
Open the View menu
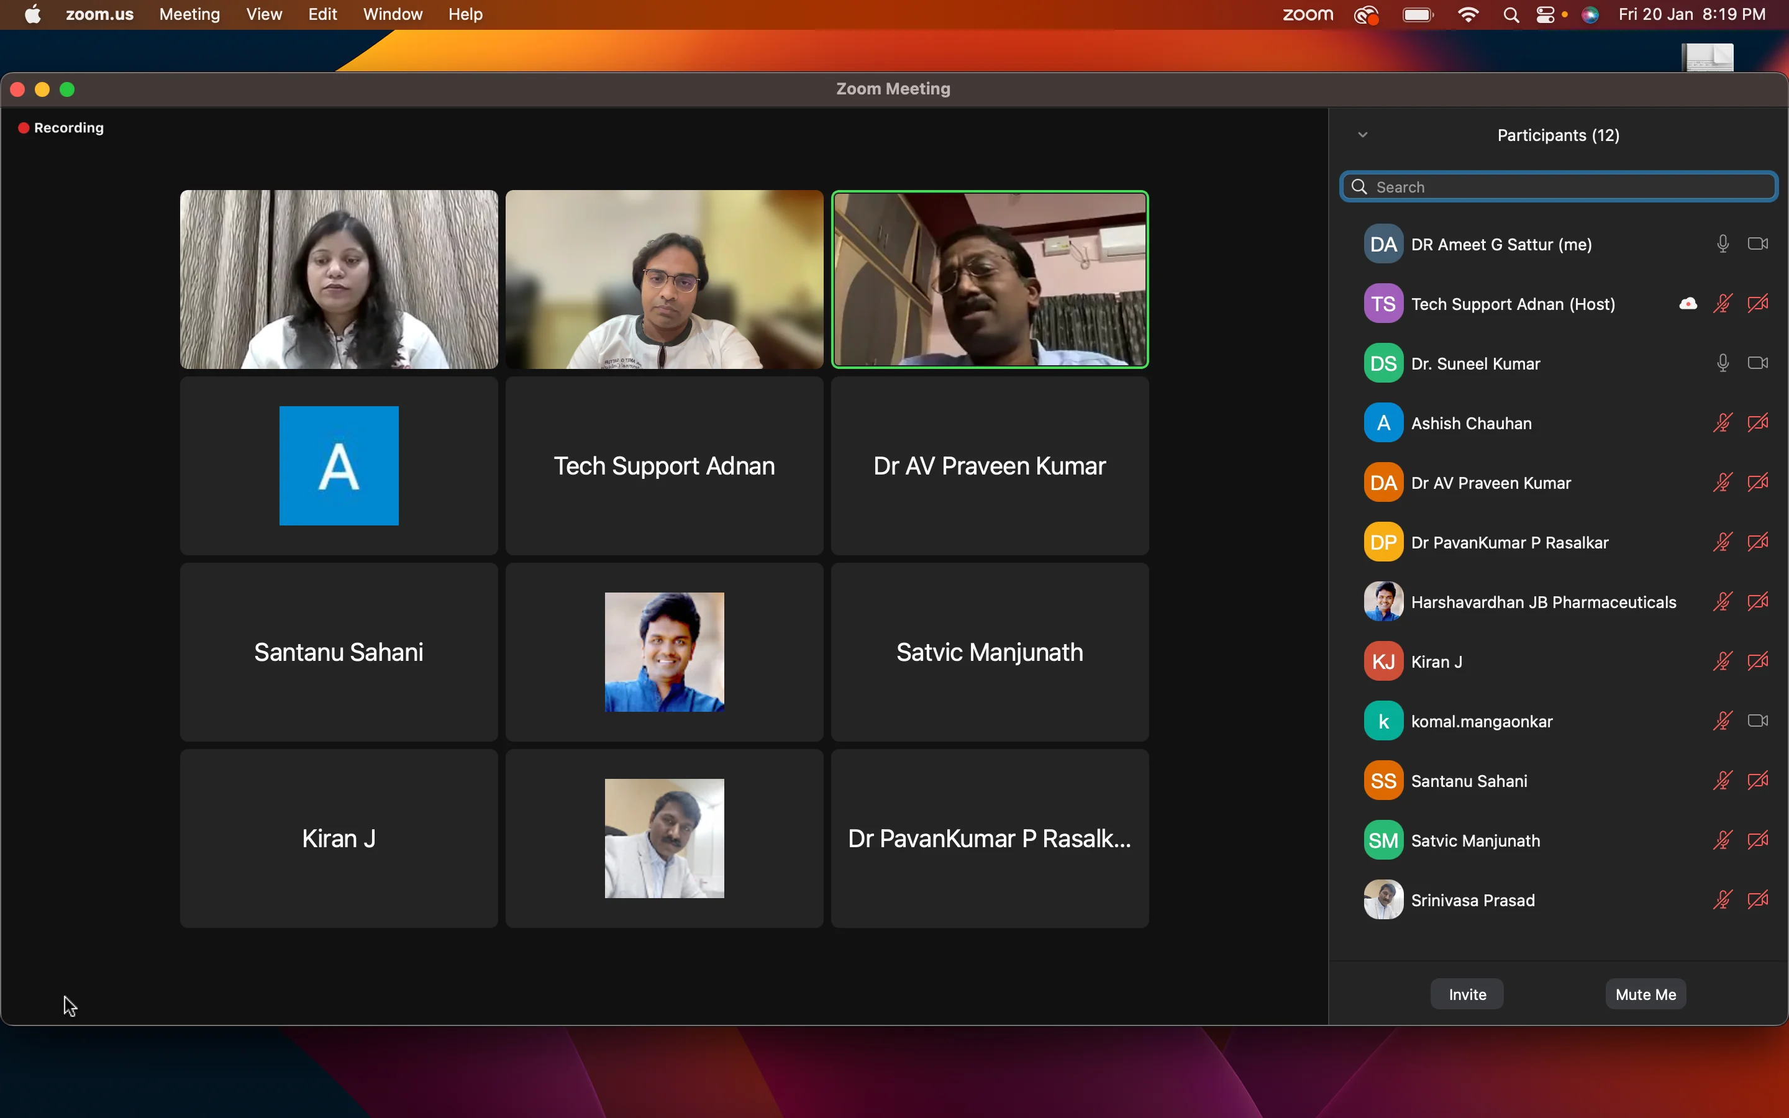[264, 14]
